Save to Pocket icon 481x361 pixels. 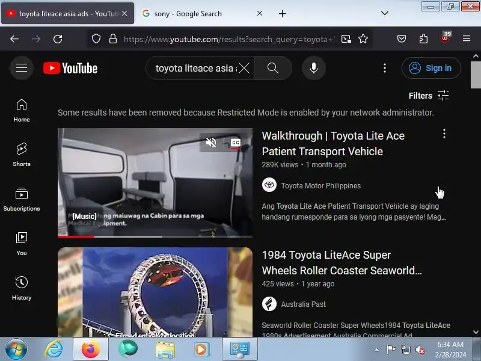[402, 39]
